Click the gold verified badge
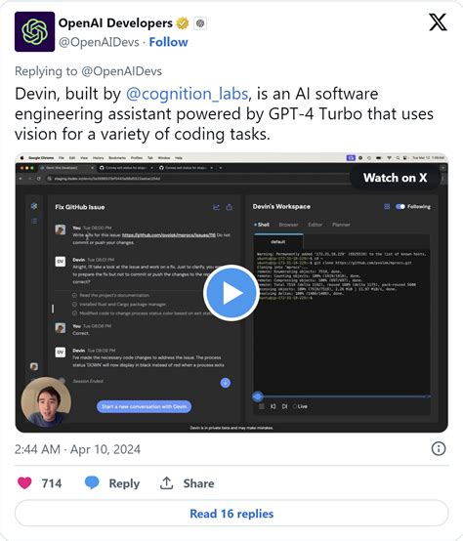Image resolution: width=463 pixels, height=541 pixels. pos(183,23)
